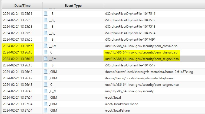Image resolution: width=205 pixels, height=114 pixels.
Task: Select path /$OrphanFiles/OrphanFile-1047512
Action: [x=130, y=20]
